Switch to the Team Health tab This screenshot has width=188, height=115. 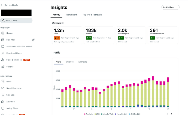tap(71, 15)
